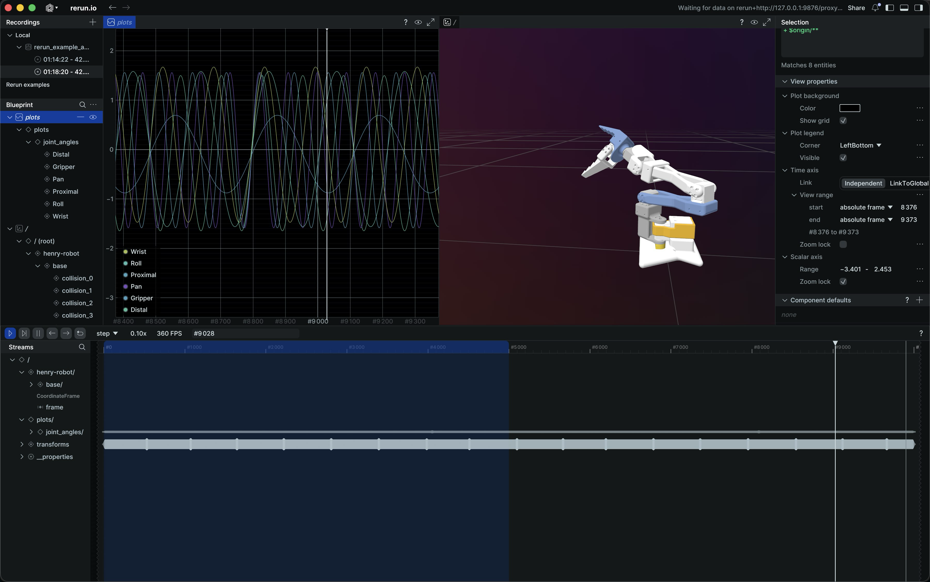The image size is (930, 582).
Task: Maximize the plots view
Action: tap(430, 22)
